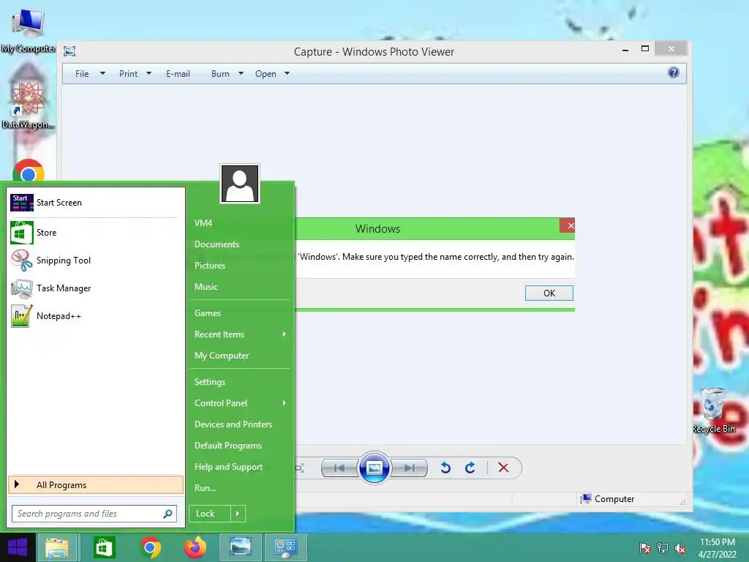Open Documents from Start menu
This screenshot has width=749, height=562.
coord(217,244)
